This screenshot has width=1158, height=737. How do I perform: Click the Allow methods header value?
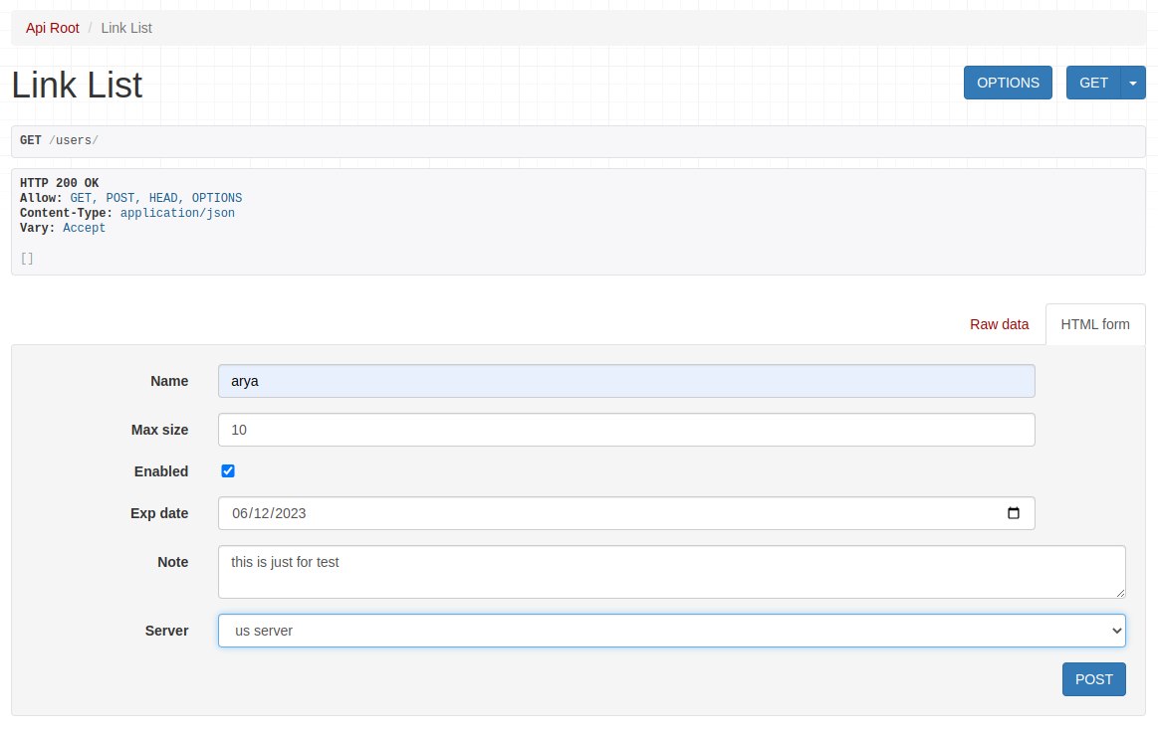[x=156, y=198]
